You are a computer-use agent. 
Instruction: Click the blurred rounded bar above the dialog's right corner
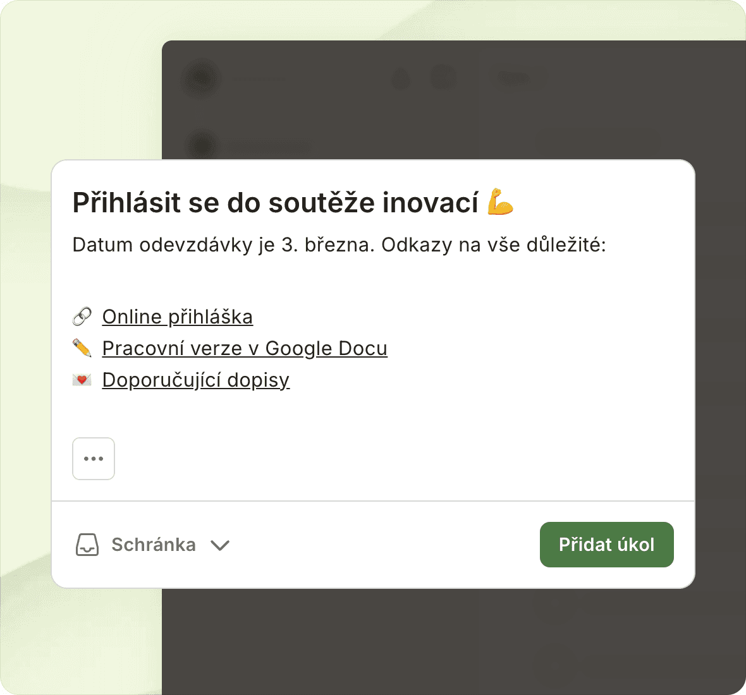pyautogui.click(x=597, y=142)
